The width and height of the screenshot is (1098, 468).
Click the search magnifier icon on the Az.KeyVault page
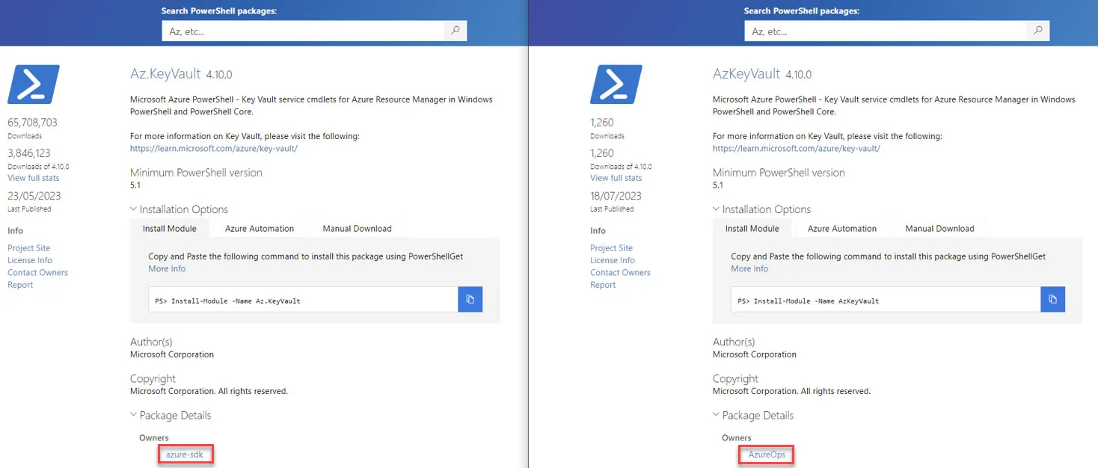(x=456, y=31)
